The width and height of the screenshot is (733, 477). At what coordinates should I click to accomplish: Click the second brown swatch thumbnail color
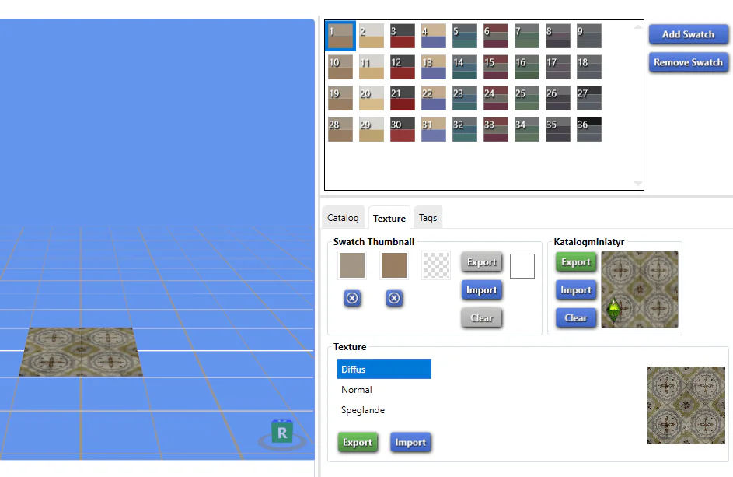click(394, 265)
